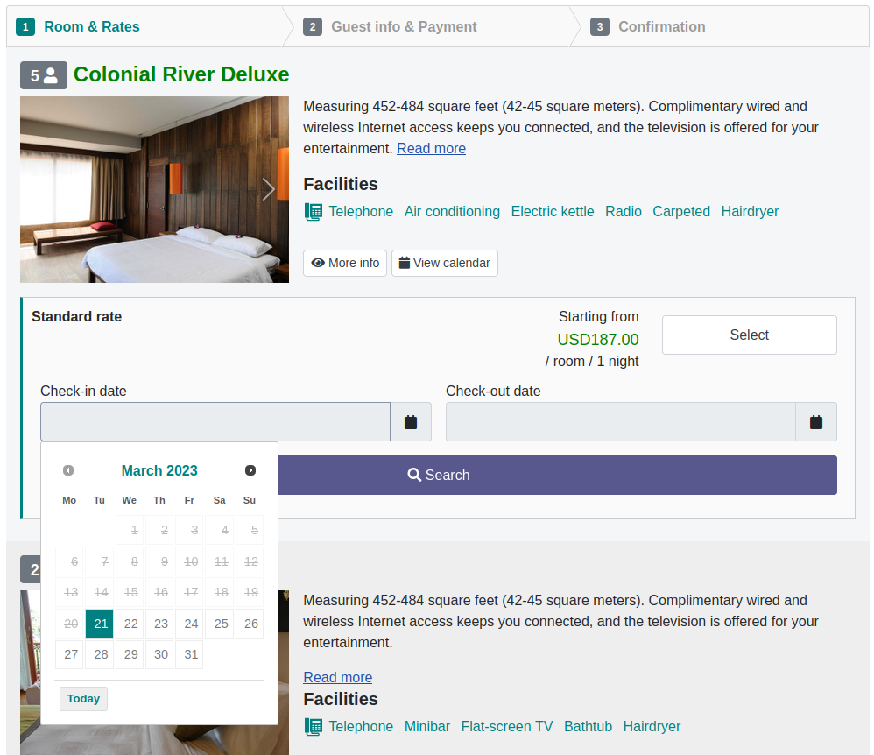Go to previous month in datepicker

click(68, 470)
